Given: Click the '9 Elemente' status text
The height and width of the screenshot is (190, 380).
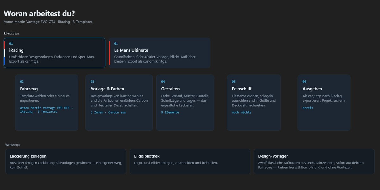Looking at the screenshot, I should [170, 112].
